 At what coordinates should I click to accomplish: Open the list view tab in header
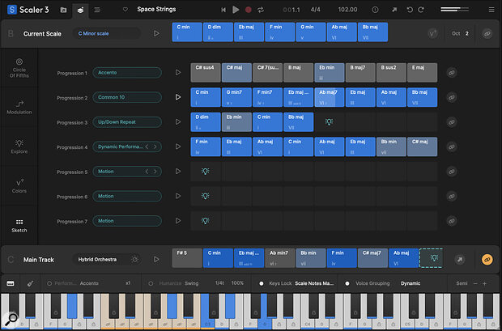click(x=97, y=10)
